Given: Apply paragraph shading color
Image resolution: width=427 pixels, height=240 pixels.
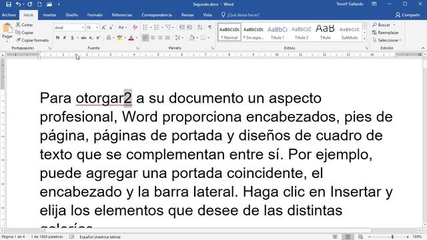Looking at the screenshot, I should point(192,38).
